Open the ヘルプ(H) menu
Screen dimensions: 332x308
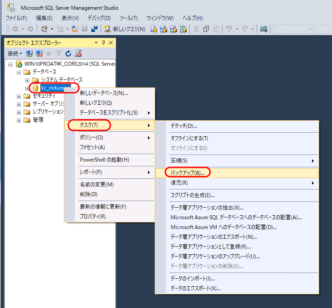click(x=193, y=18)
